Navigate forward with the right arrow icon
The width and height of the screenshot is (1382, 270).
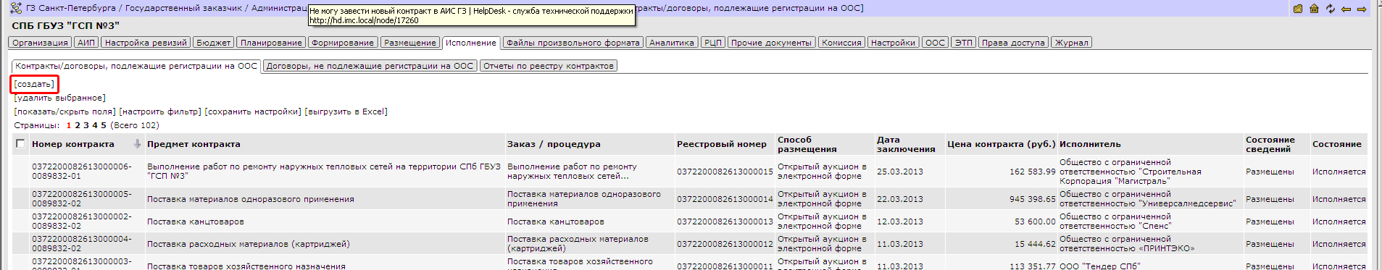point(1362,9)
